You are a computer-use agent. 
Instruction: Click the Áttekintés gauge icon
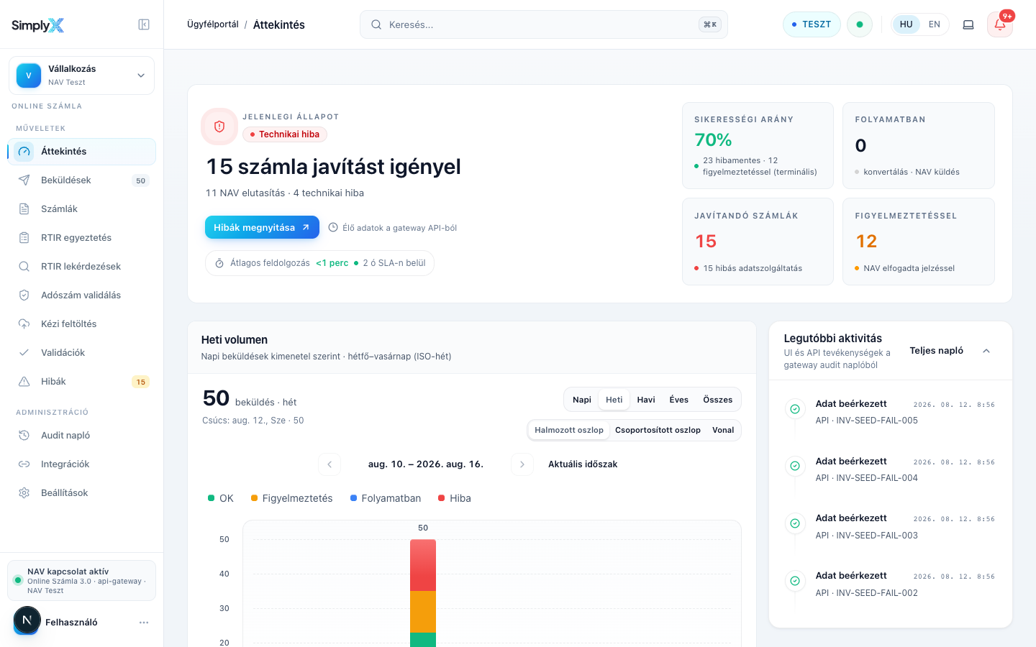coord(24,152)
